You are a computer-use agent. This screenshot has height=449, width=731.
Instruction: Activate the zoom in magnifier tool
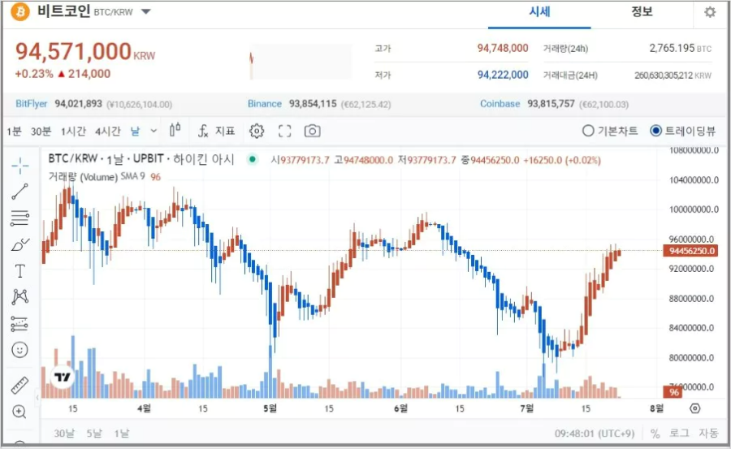point(19,412)
